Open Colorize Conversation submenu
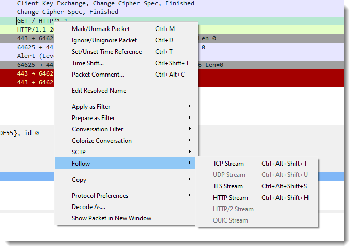This screenshot has height=251, width=354. coord(102,141)
